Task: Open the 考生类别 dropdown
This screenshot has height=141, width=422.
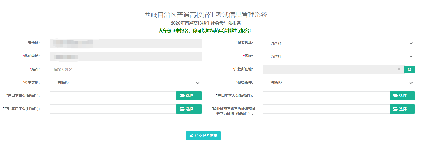Action: [x=126, y=83]
